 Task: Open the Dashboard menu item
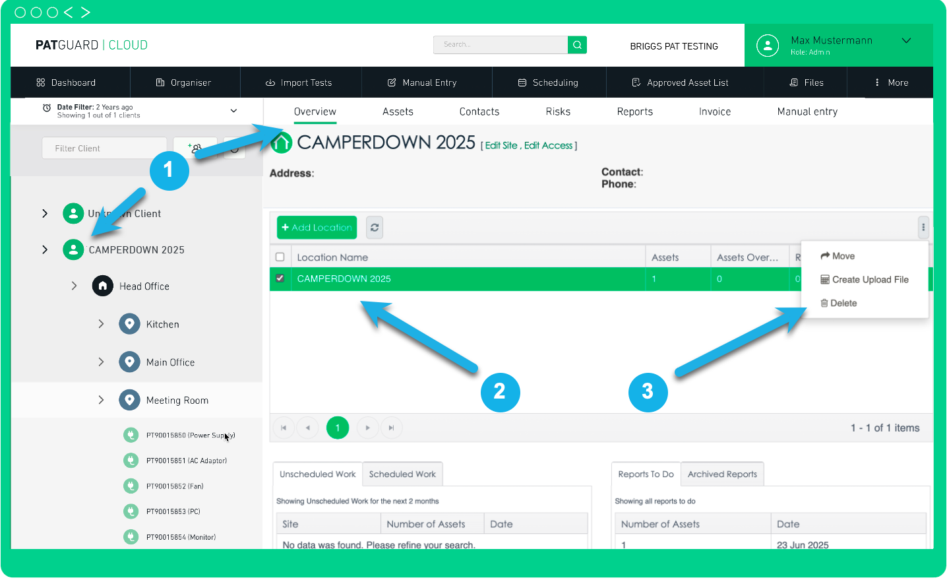pos(66,82)
